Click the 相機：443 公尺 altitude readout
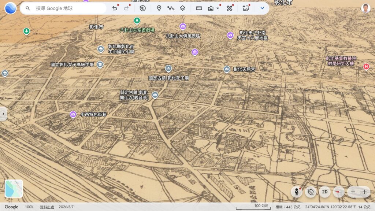Screen dimensions: 375x211 pyautogui.click(x=288, y=207)
